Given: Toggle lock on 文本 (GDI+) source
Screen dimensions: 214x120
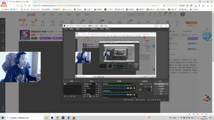Looking at the screenshot, I should tap(98, 88).
